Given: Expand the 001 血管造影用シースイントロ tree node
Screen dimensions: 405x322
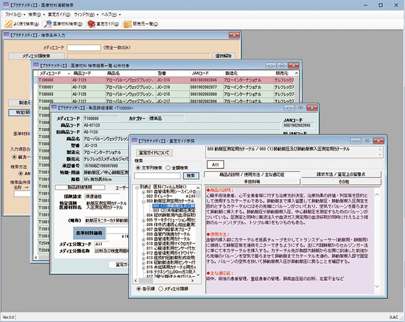Looking at the screenshot, I should pos(144,192).
